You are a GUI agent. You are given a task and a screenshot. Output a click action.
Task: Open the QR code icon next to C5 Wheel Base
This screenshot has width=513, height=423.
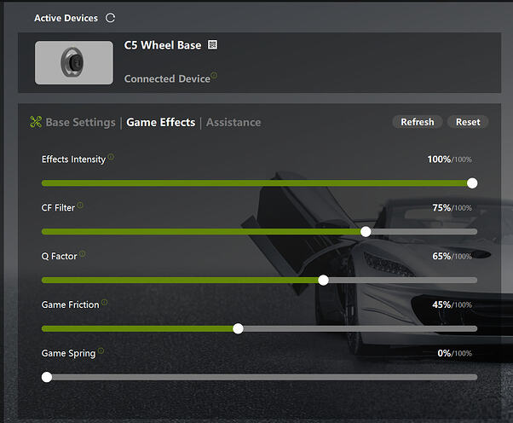(x=213, y=45)
